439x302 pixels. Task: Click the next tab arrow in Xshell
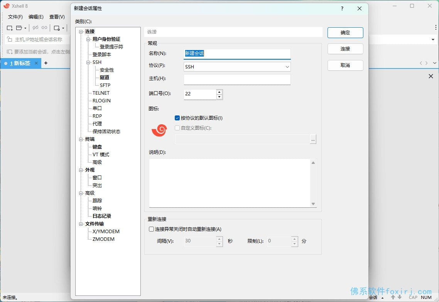426,63
